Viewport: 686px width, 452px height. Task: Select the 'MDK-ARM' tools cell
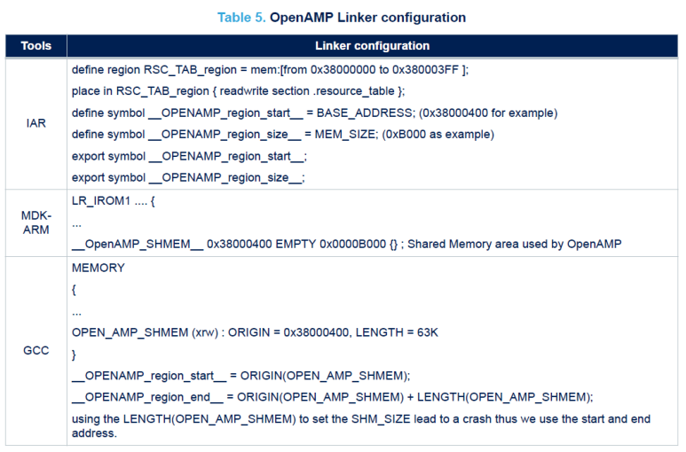(35, 222)
